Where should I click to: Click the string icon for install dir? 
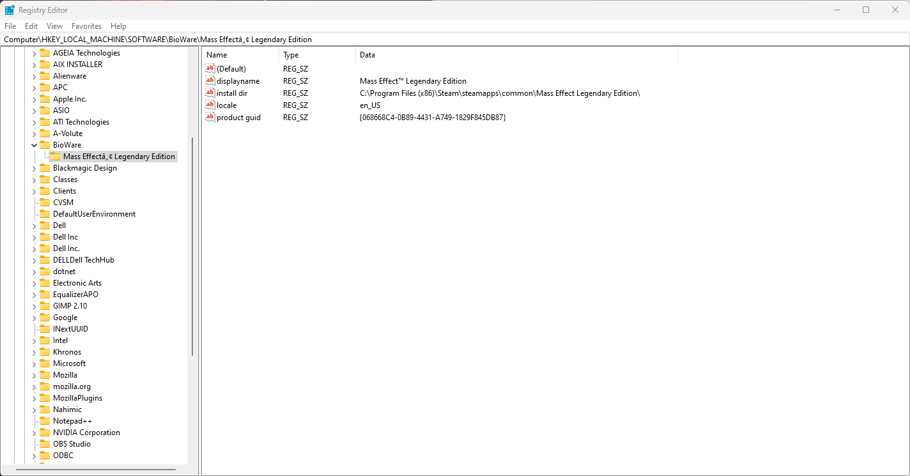pos(210,93)
